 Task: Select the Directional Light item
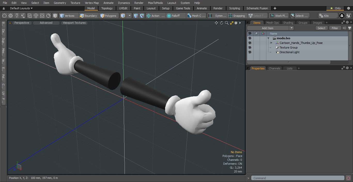click(x=289, y=52)
